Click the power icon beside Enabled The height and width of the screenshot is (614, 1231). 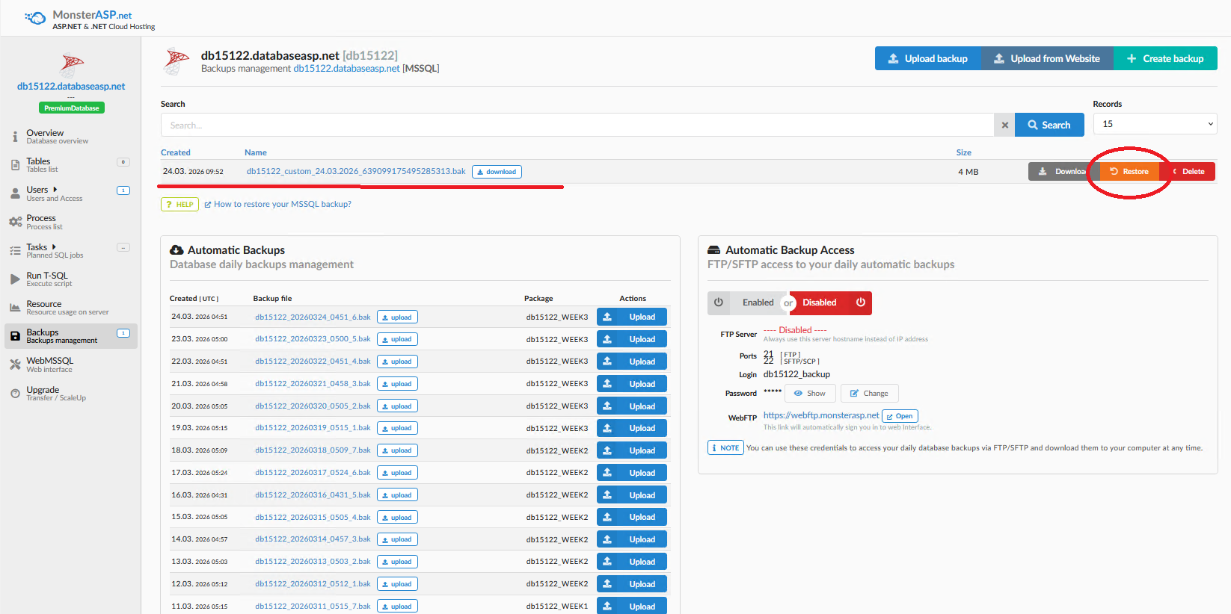[719, 303]
